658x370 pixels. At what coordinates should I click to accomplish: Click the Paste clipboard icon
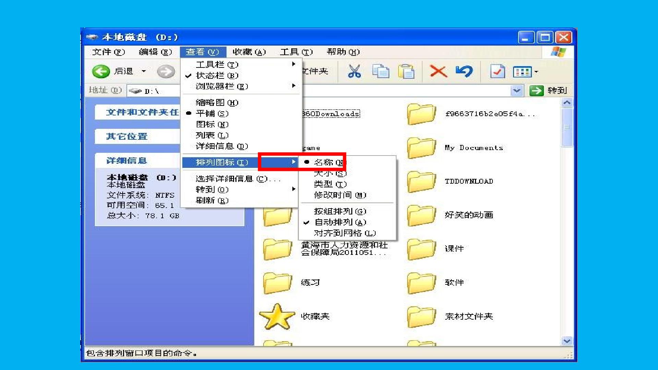pyautogui.click(x=406, y=72)
